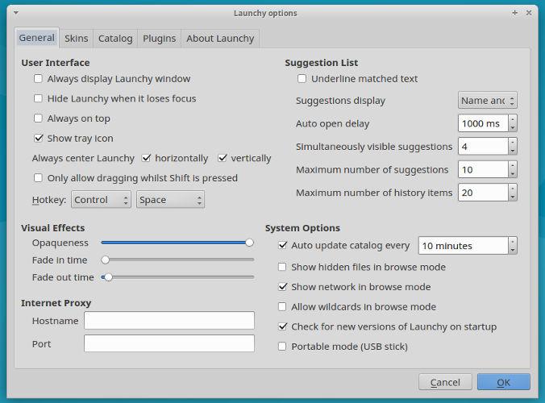545x403 pixels.
Task: Click the Maximum number of history items spinner arrows
Action: (x=512, y=193)
